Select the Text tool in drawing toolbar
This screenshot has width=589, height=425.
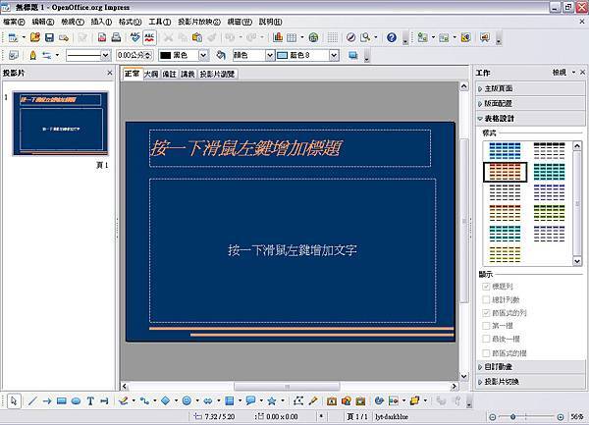(x=90, y=400)
